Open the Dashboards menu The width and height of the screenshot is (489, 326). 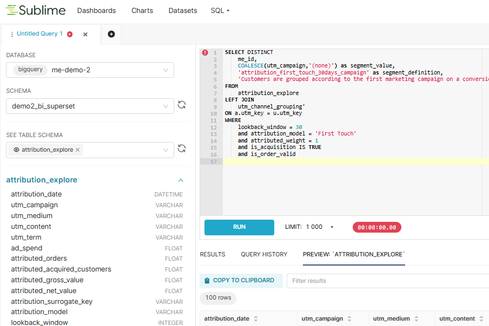point(96,11)
